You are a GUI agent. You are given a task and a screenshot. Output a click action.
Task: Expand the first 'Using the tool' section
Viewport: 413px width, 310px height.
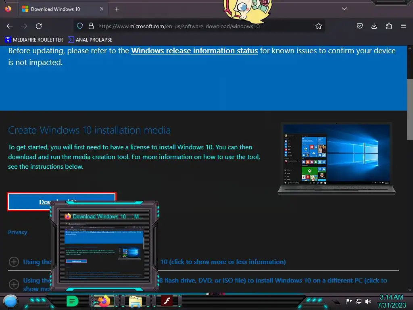click(x=14, y=262)
